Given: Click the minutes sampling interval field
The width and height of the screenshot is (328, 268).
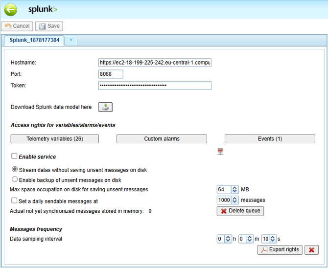Looking at the screenshot, I should point(242,239).
